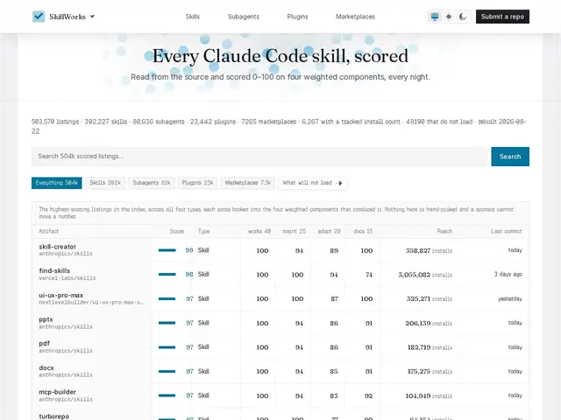The height and width of the screenshot is (420, 561).
Task: Open the pdf listing
Action: pyautogui.click(x=44, y=344)
